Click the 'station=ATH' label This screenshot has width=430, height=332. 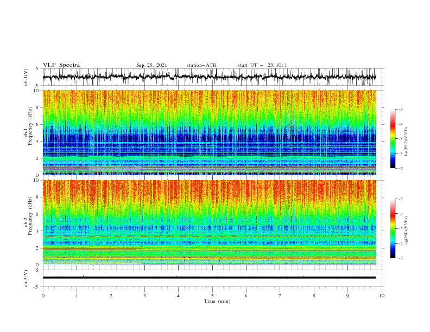click(x=201, y=65)
